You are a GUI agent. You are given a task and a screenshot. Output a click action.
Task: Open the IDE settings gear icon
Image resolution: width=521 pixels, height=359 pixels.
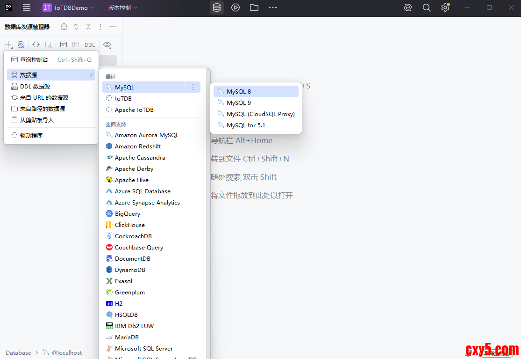click(445, 7)
